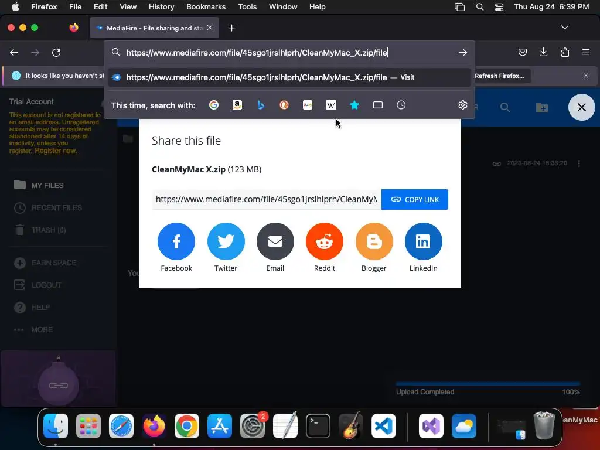This screenshot has height=450, width=600.
Task: Open the Firefox Downloads panel
Action: click(x=543, y=52)
